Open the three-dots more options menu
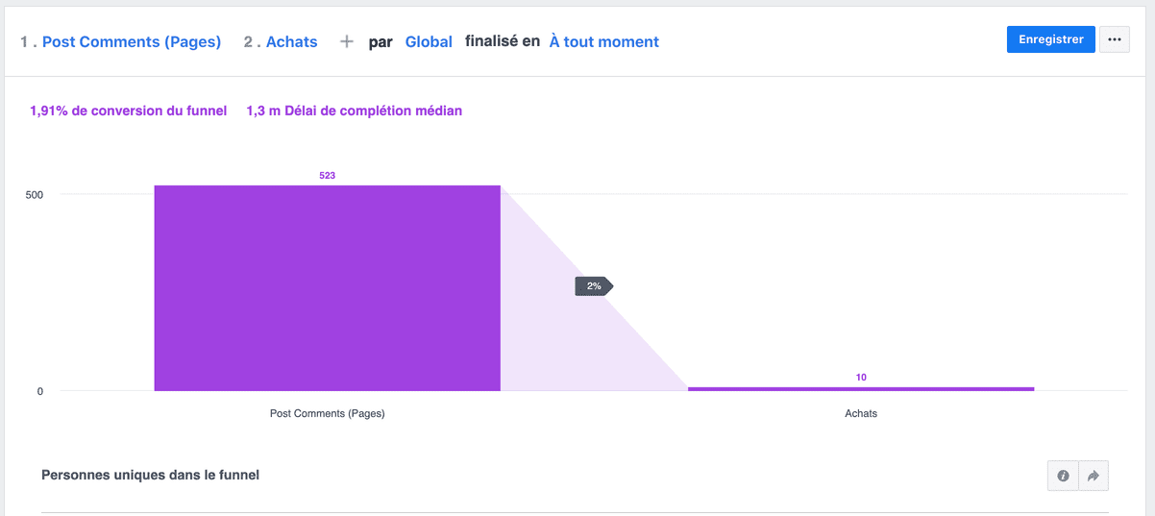Image resolution: width=1155 pixels, height=516 pixels. [x=1115, y=39]
